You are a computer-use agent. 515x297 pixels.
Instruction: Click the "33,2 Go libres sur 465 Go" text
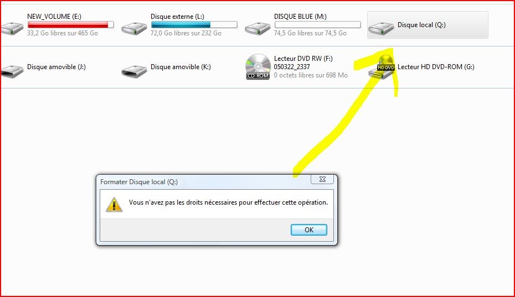(x=63, y=33)
